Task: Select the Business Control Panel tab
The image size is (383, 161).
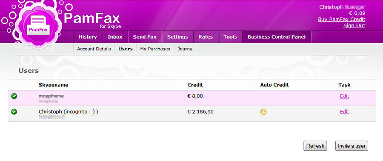Action: point(277,37)
